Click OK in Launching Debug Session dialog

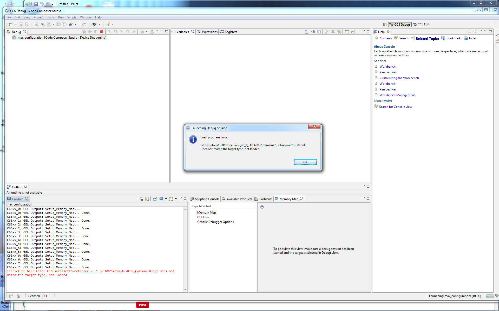pos(305,162)
